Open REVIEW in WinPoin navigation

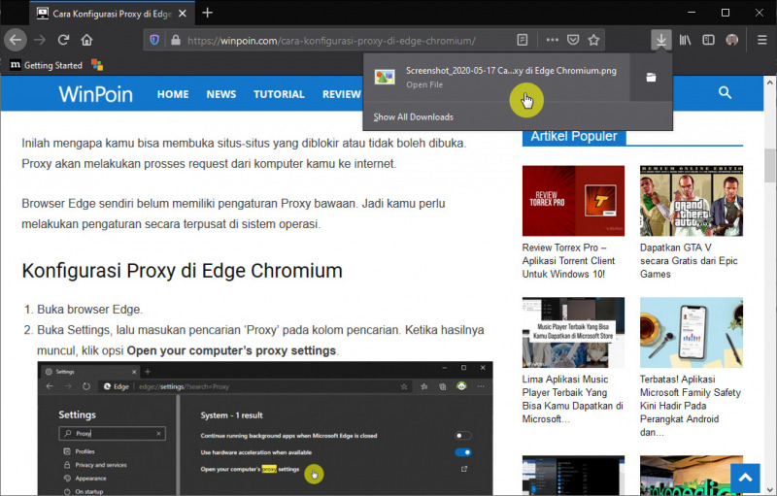[x=342, y=94]
